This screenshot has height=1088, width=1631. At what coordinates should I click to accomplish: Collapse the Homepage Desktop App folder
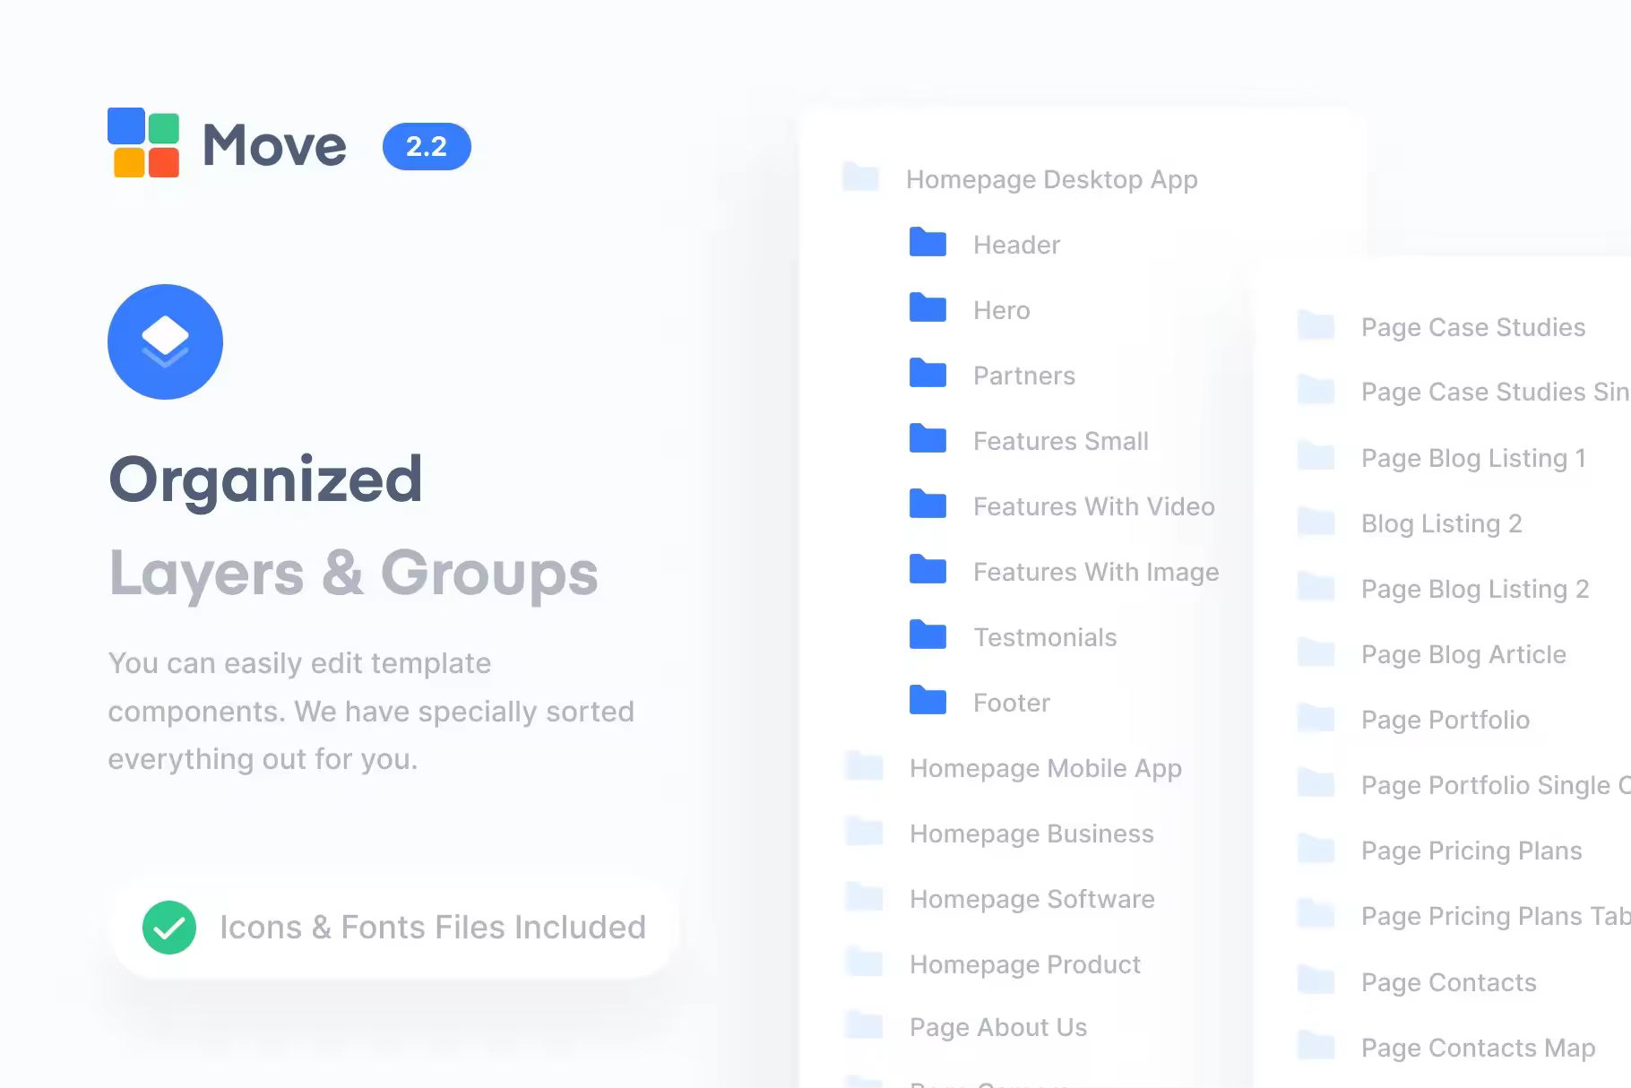pyautogui.click(x=861, y=177)
